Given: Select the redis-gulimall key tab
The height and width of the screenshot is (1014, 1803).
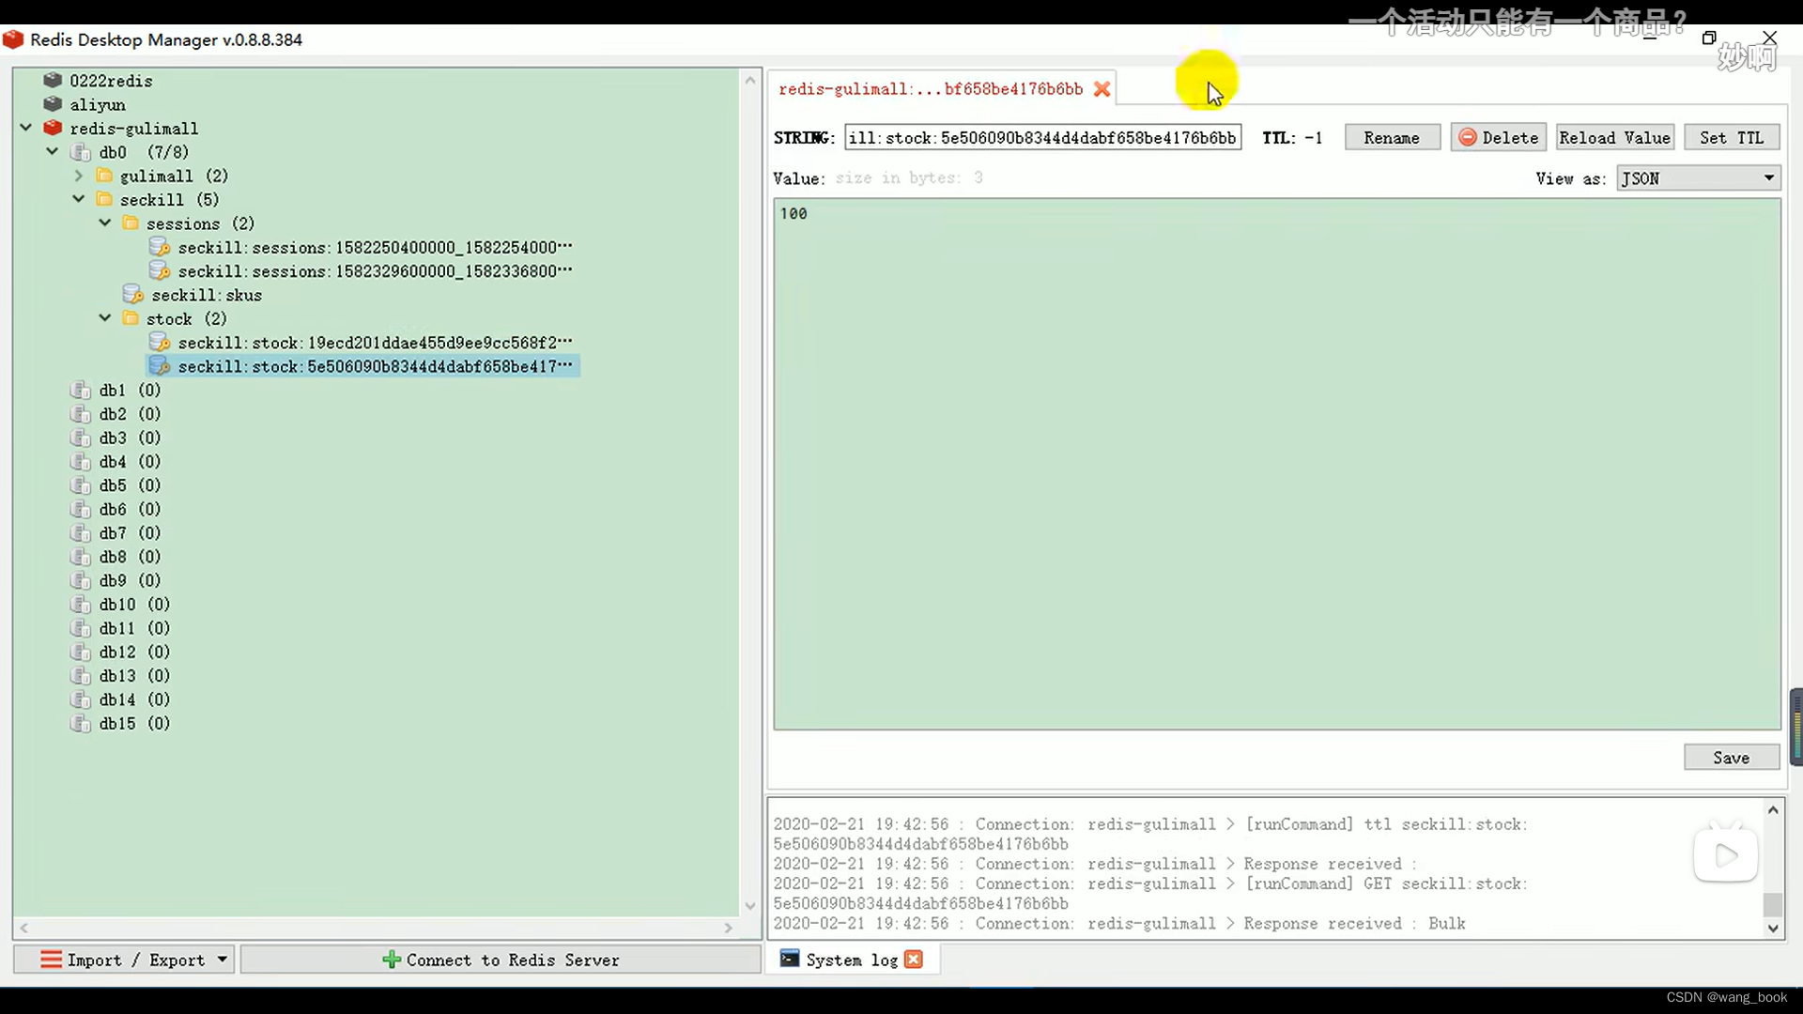Looking at the screenshot, I should point(931,89).
